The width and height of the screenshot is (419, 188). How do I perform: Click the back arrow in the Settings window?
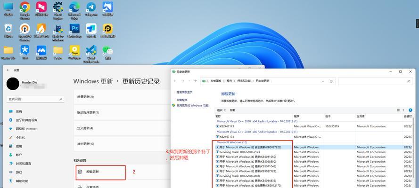[x=8, y=70]
